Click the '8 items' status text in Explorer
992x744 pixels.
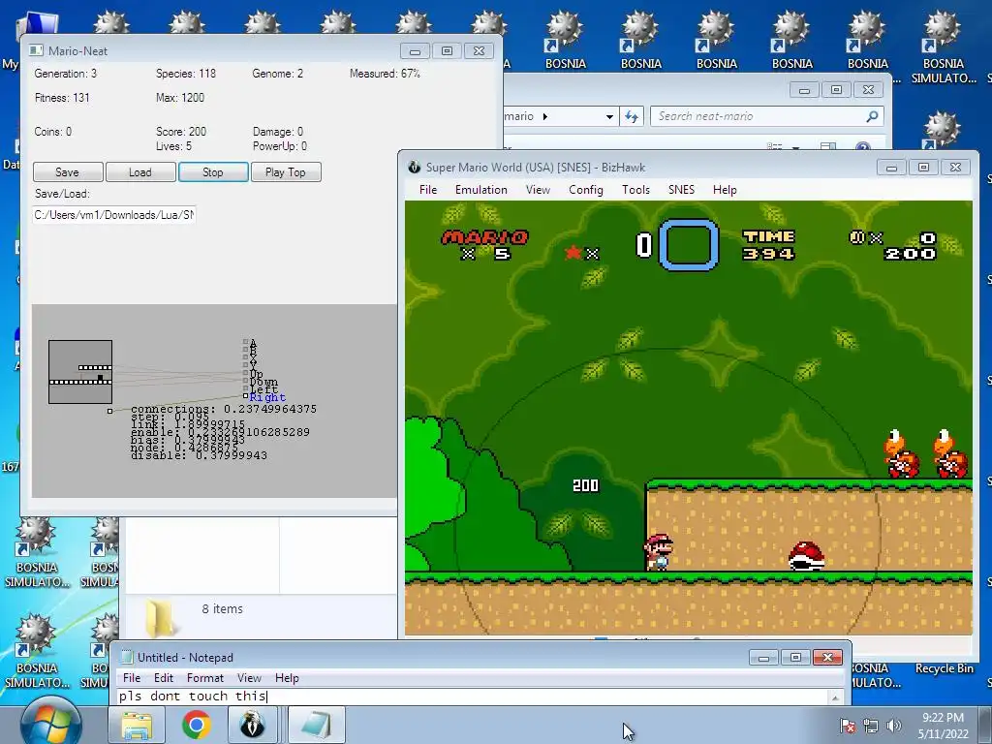[x=222, y=608]
